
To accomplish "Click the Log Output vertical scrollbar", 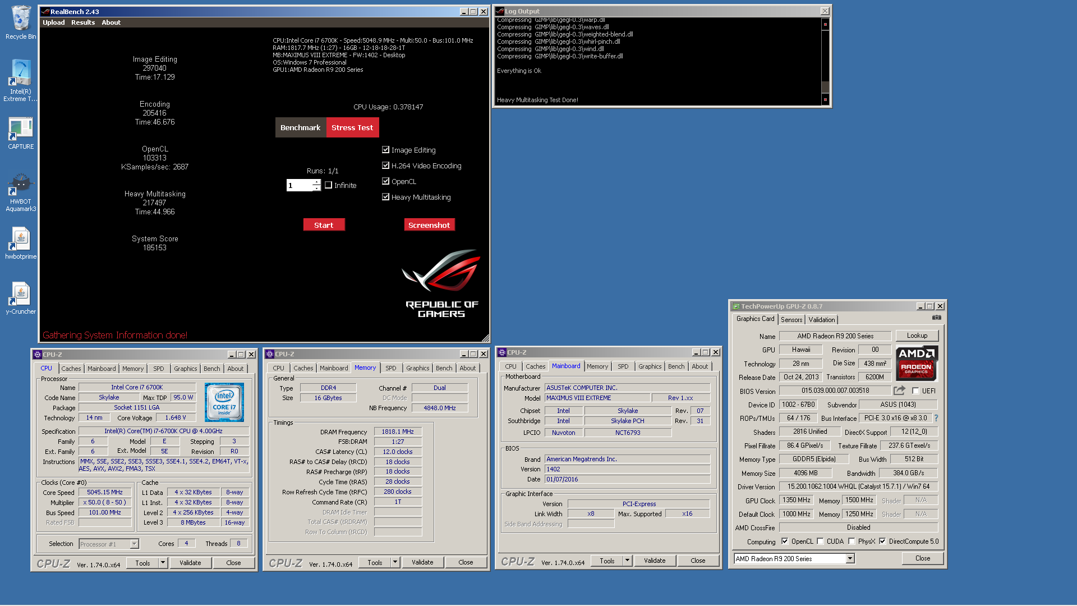I will click(825, 62).
